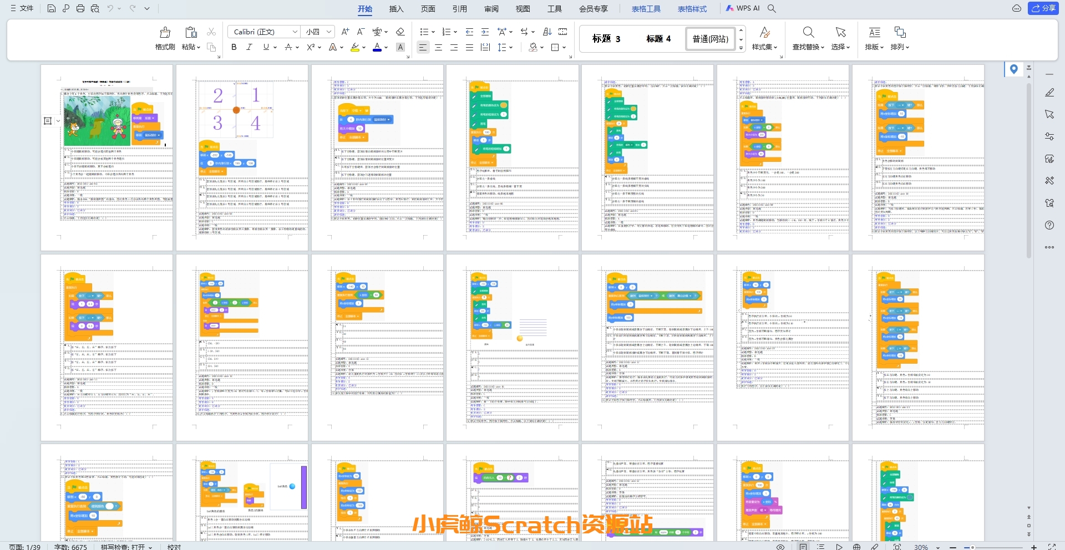This screenshot has width=1065, height=550.
Task: Click the selection arrow icon in right sidebar
Action: [x=1049, y=114]
